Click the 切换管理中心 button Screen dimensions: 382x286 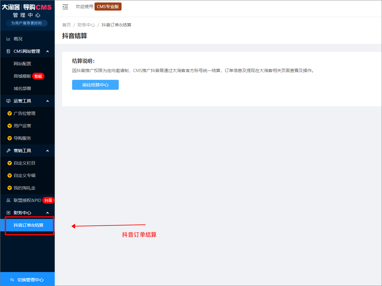[x=27, y=279]
